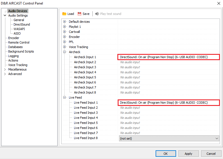Open the Remote Control settings page
223x159 pixels.
click(19, 42)
